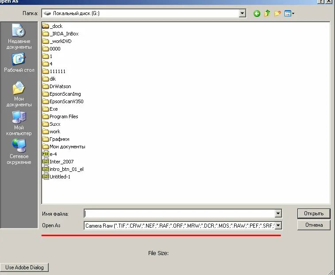Screen dimensions: 335x275
Task: Open My Computer (Мой компьютер) shortcut
Action: coord(19,123)
